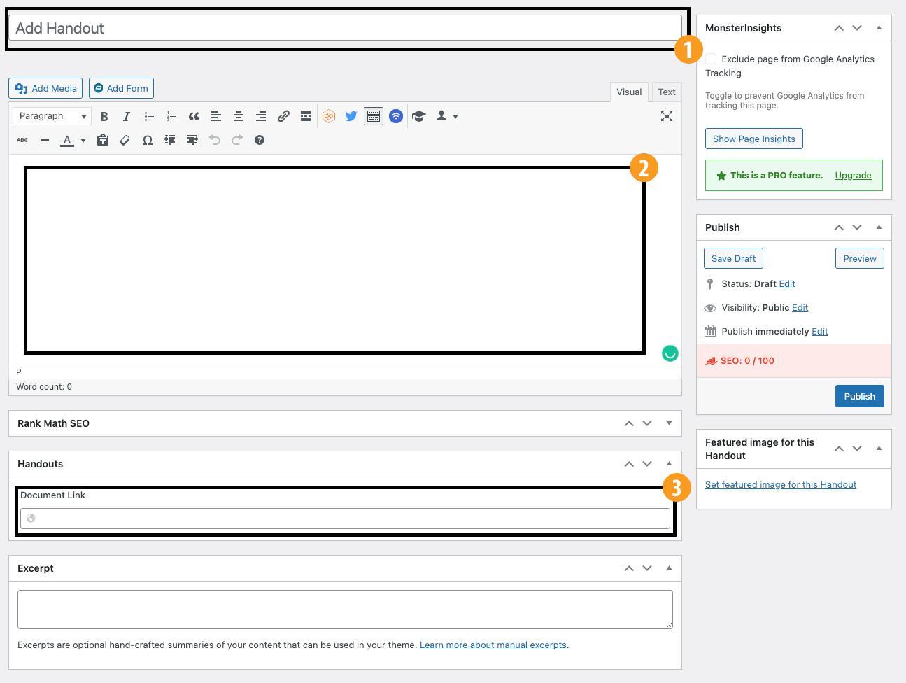The image size is (906, 683).
Task: Align text right
Action: 261,116
